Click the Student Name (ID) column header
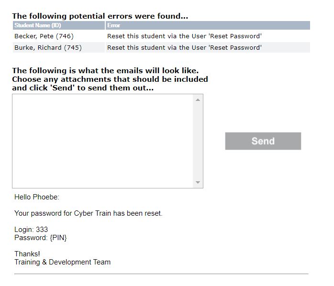The width and height of the screenshot is (334, 286). click(x=59, y=25)
